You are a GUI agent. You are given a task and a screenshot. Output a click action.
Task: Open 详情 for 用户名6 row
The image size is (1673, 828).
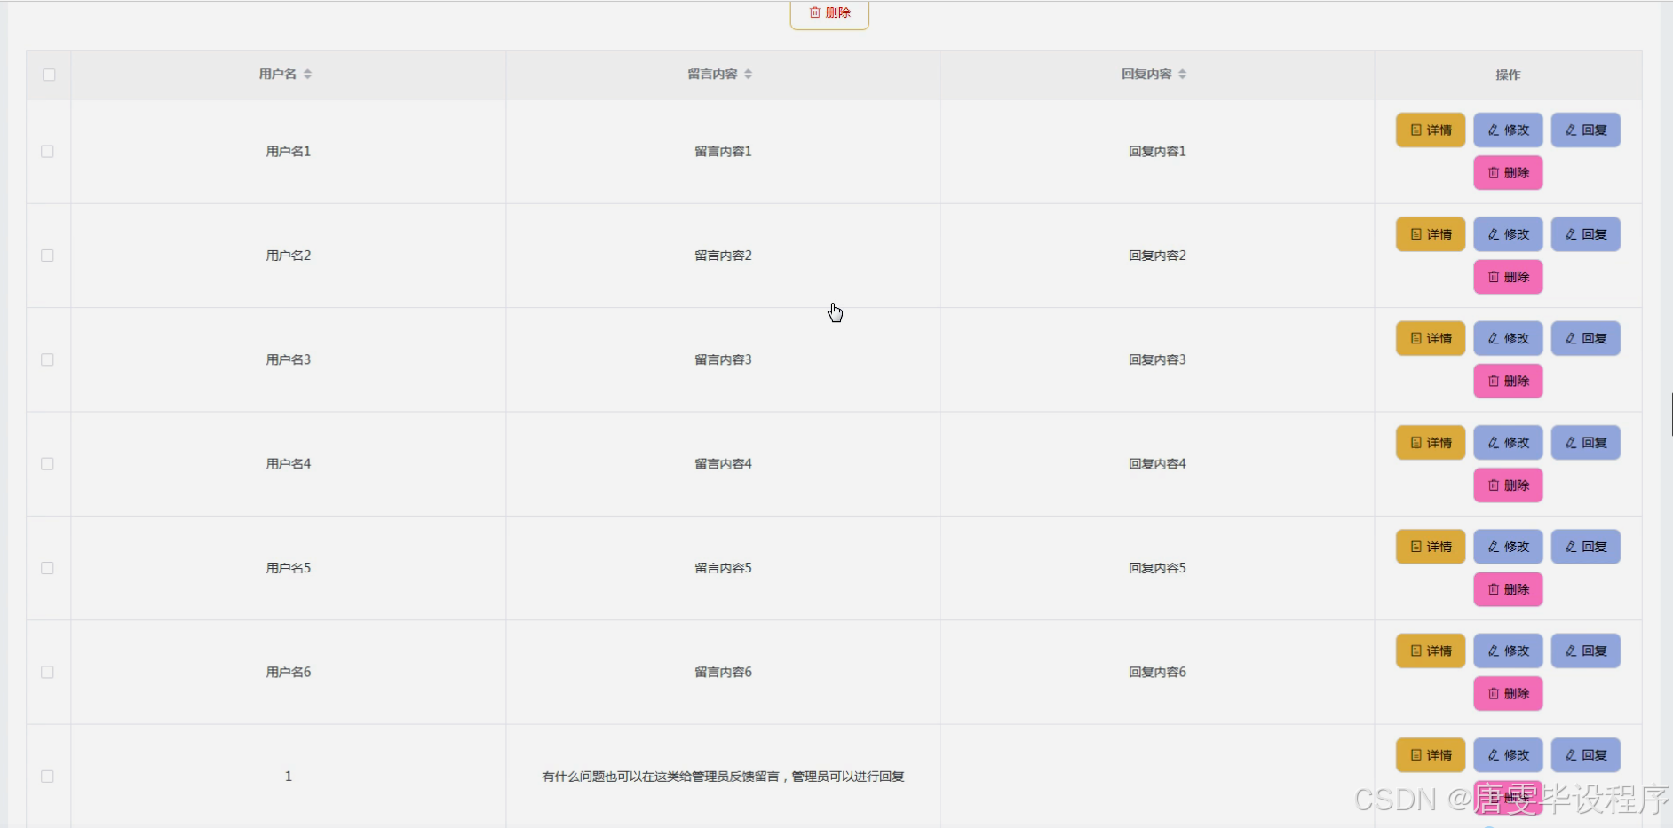[1431, 651]
